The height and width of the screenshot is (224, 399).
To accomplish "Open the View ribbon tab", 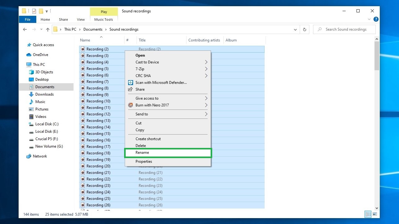I will point(81,19).
